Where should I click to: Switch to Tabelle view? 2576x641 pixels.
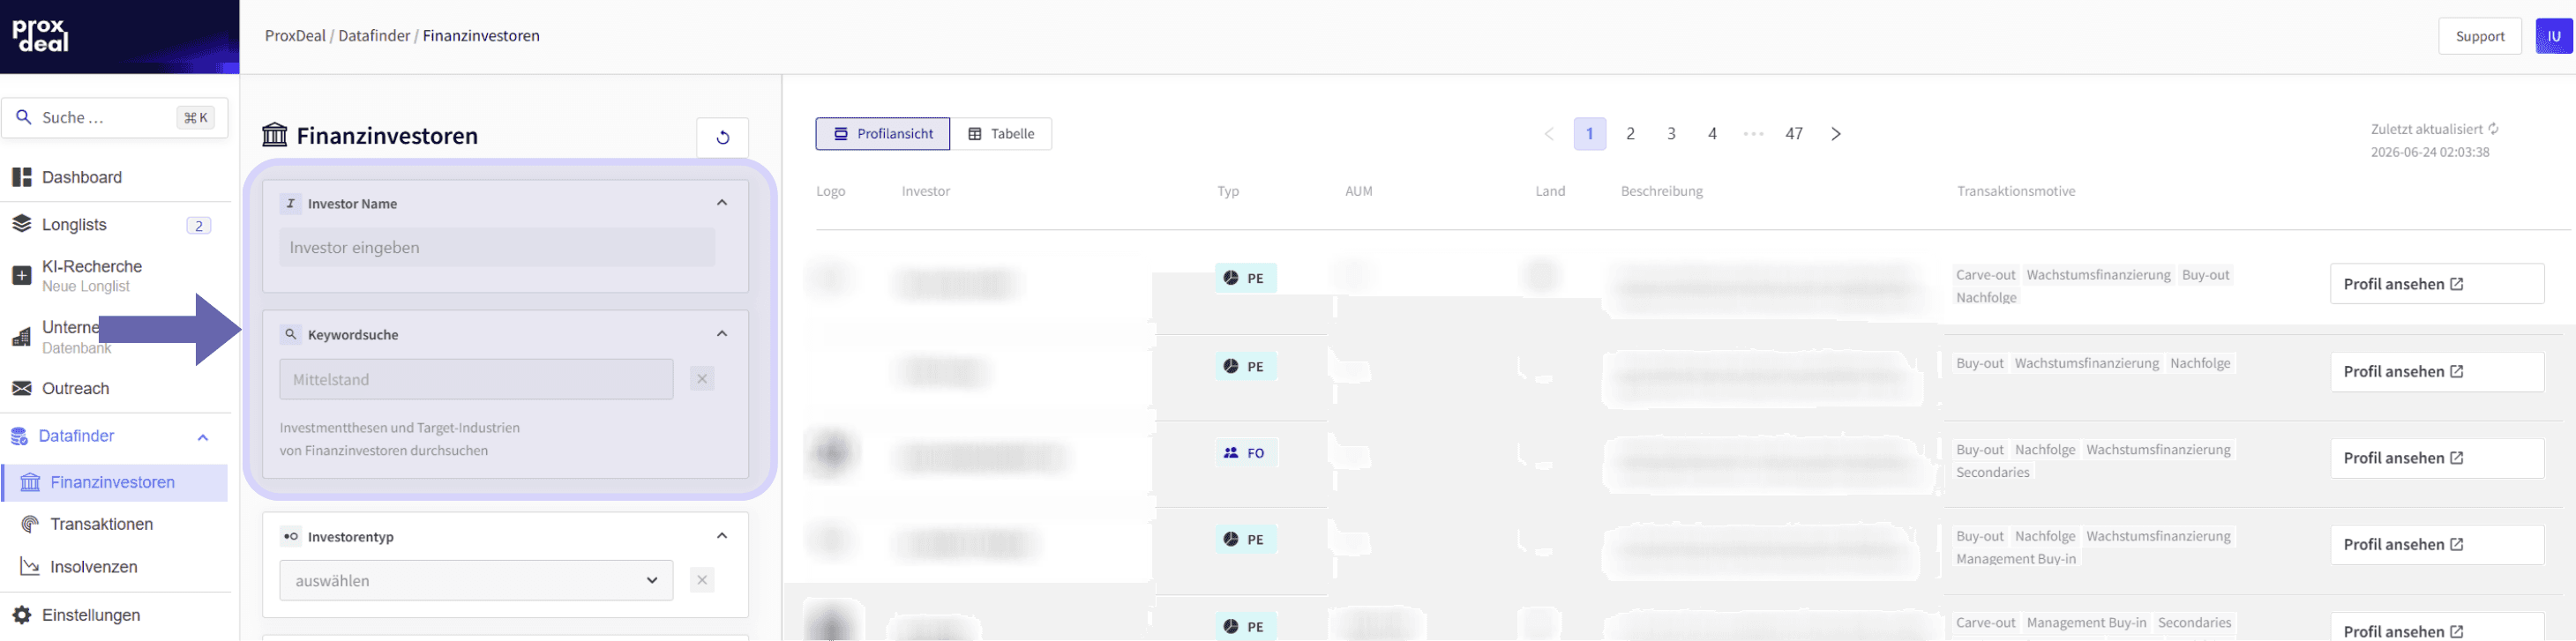(x=1001, y=134)
